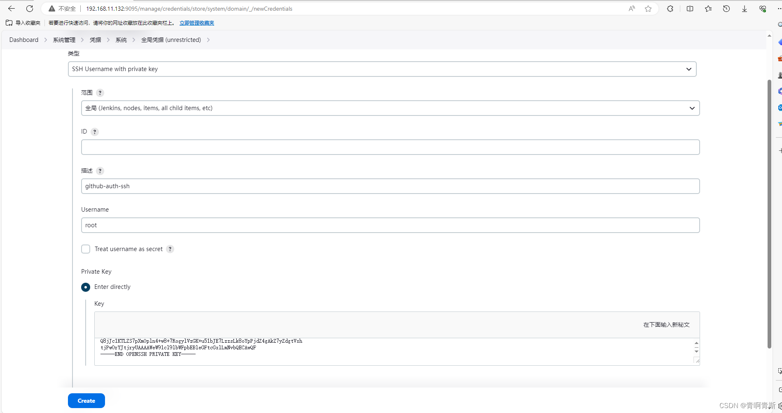Click the main page vertical scrollbar
The height and width of the screenshot is (413, 782).
pyautogui.click(x=769, y=214)
